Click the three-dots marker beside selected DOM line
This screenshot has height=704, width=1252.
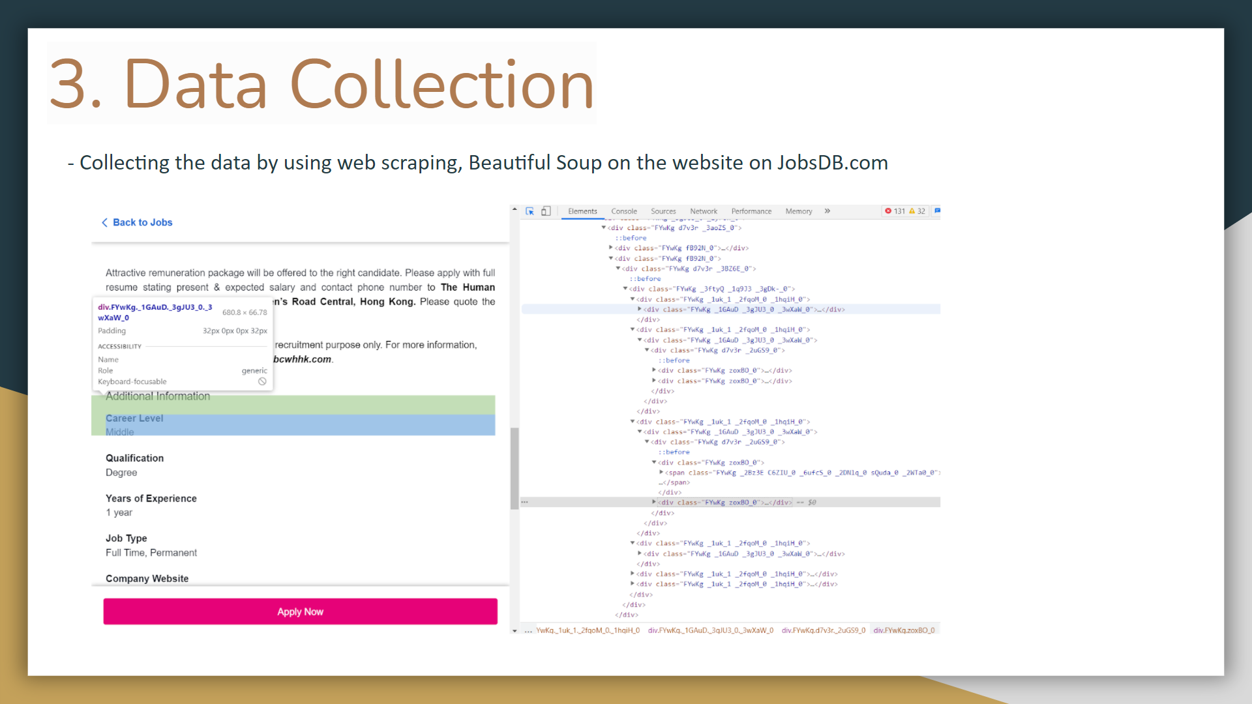[x=524, y=503]
